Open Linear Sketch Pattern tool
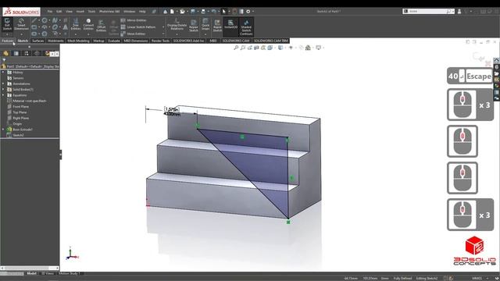Viewport: 500px width, 281px height. (x=138, y=27)
